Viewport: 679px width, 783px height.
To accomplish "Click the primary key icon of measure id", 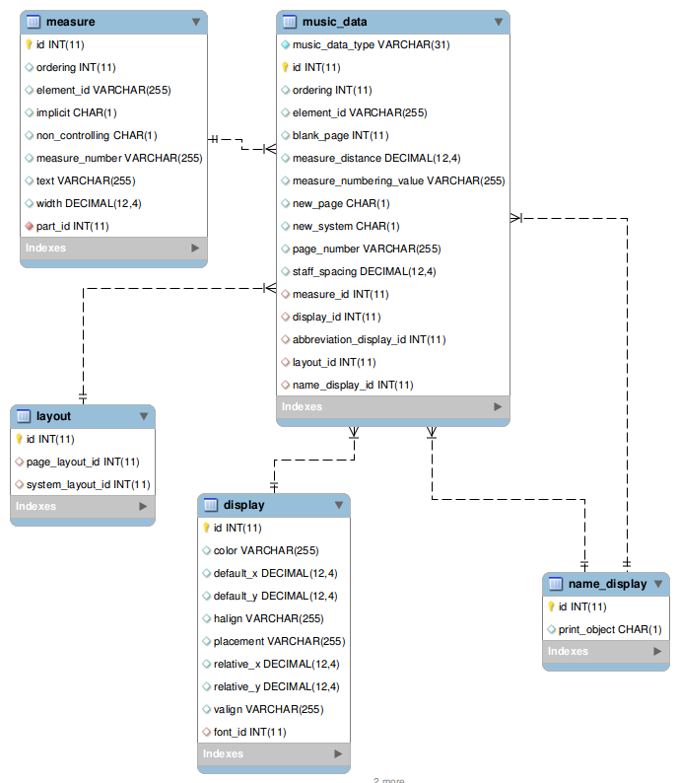I will coord(29,44).
